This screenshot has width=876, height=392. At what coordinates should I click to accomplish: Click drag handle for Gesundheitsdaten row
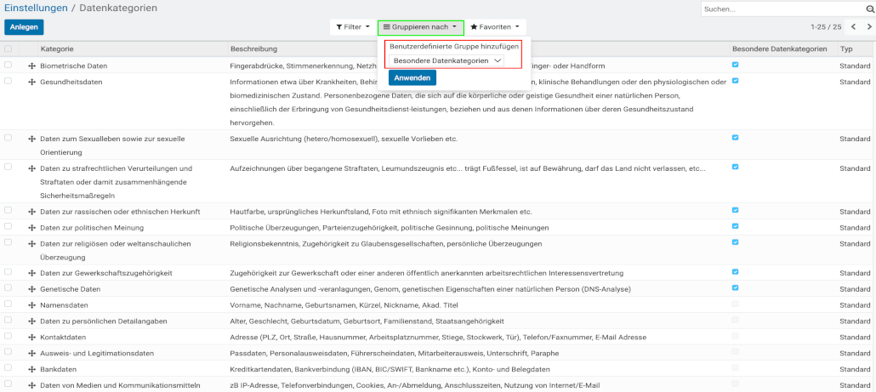point(31,82)
